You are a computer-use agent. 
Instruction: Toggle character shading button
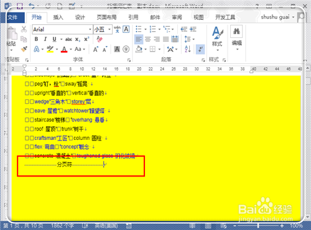click(117, 49)
